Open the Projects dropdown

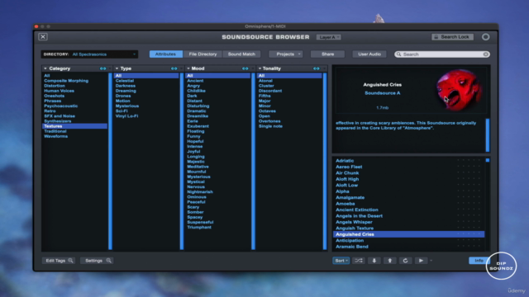click(286, 54)
